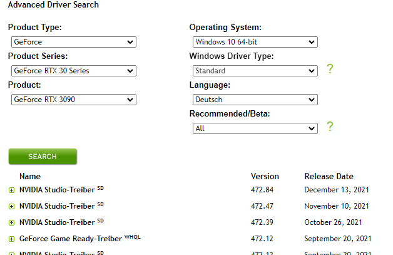Open the Operating System dropdown

(255, 42)
